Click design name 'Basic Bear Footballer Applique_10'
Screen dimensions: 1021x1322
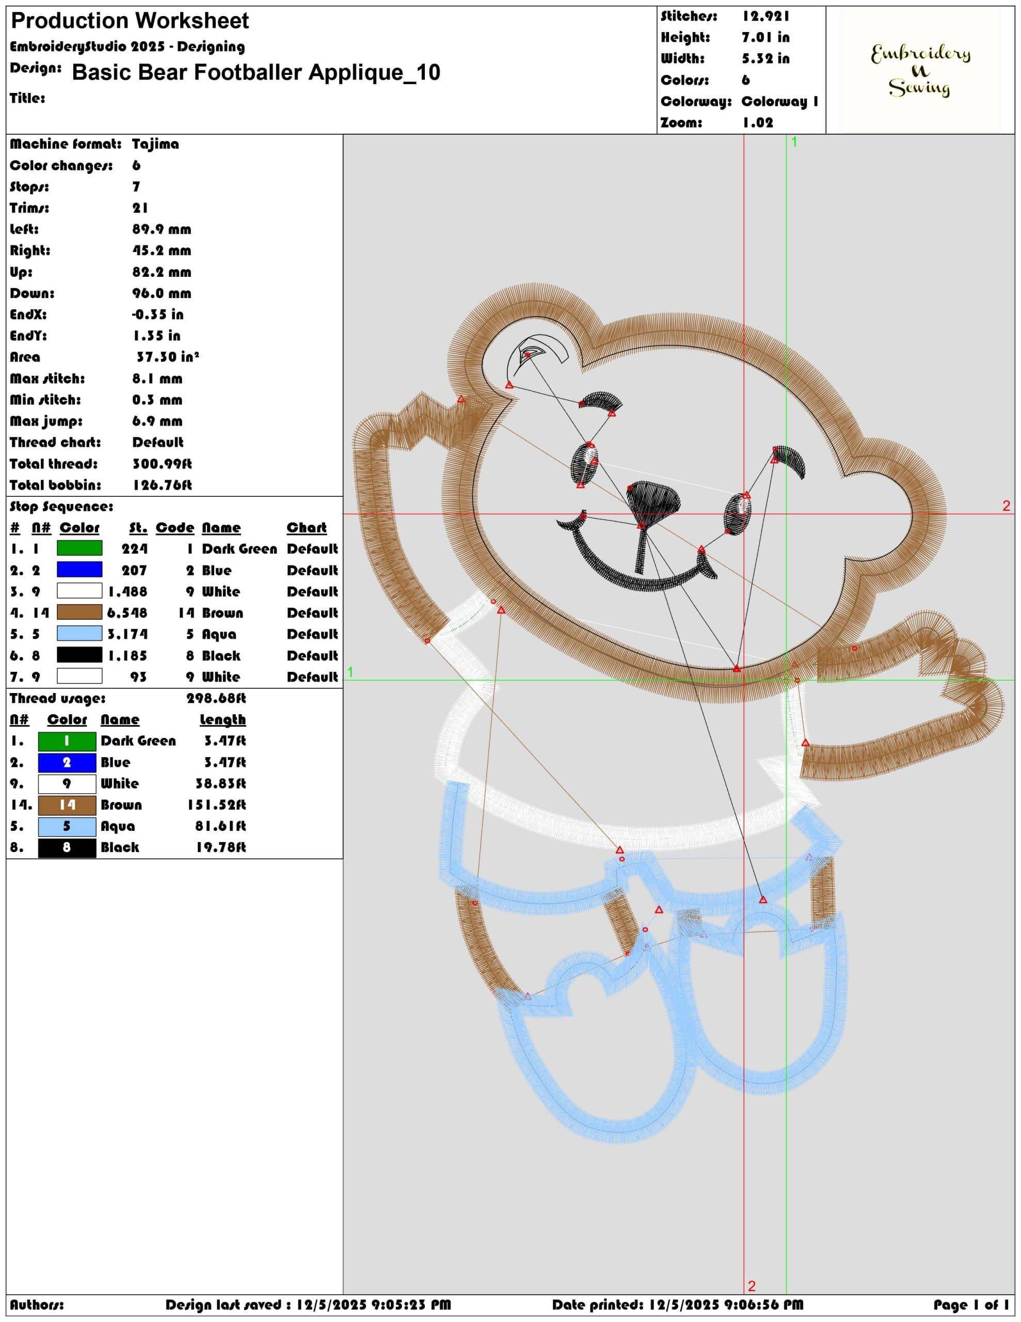(256, 72)
